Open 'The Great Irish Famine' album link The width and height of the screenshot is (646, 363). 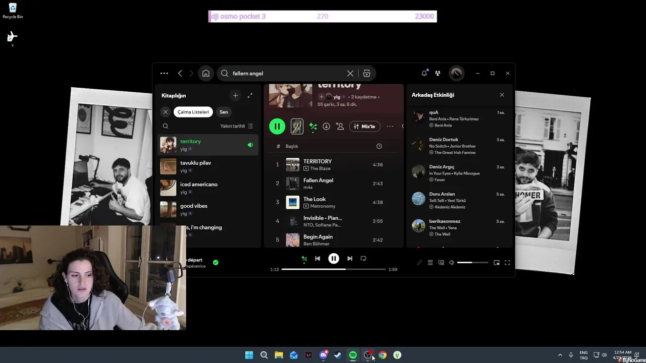[455, 152]
